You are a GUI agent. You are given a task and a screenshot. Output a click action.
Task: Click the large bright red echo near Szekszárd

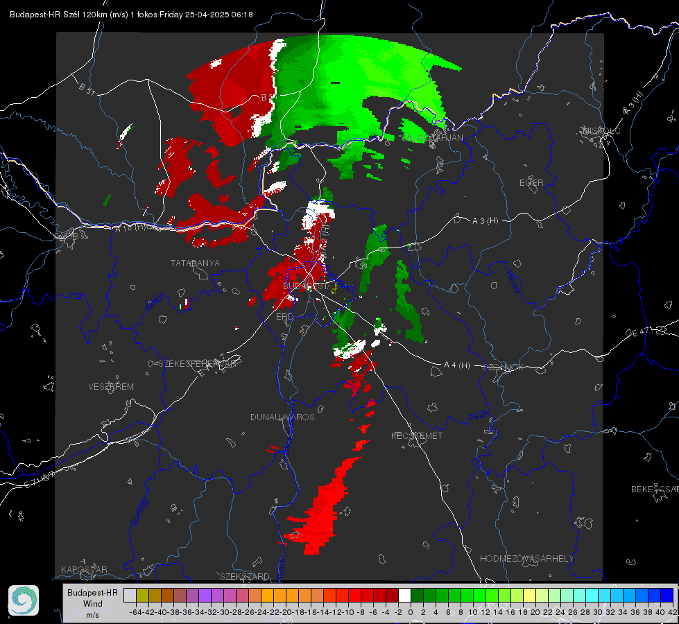[323, 511]
